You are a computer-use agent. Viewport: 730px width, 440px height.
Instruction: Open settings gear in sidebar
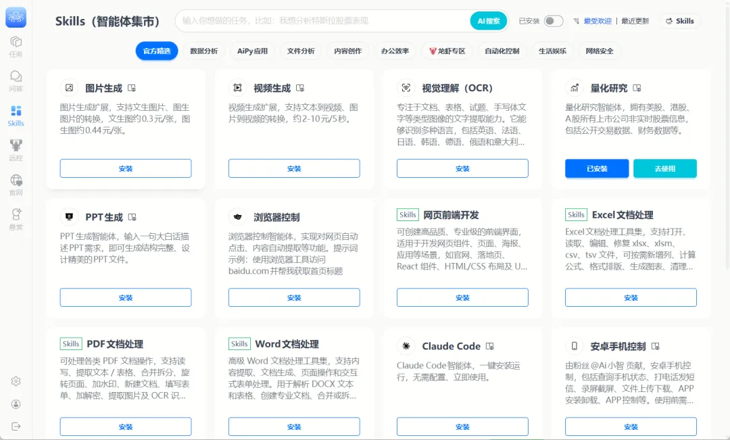(x=16, y=381)
